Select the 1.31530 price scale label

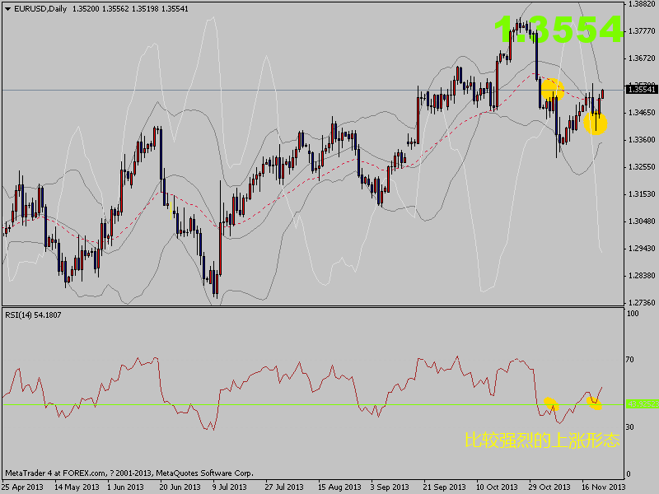pyautogui.click(x=642, y=194)
